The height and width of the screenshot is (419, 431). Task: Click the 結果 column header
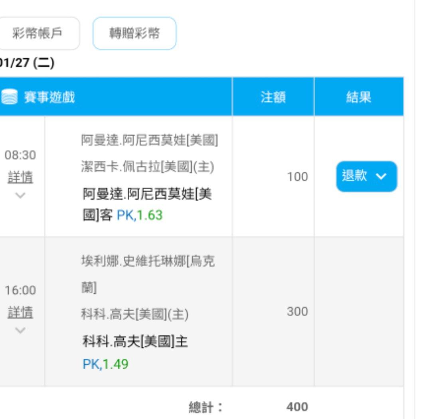tap(359, 97)
